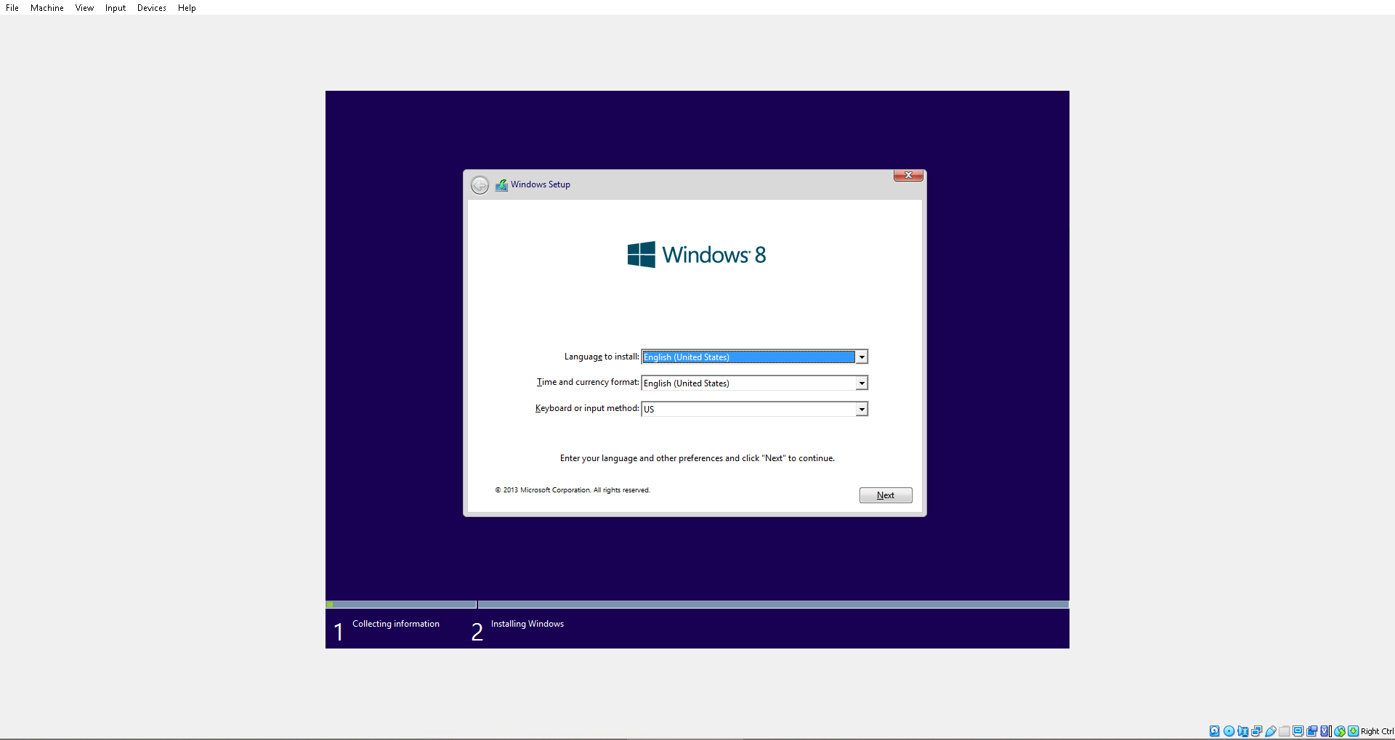The width and height of the screenshot is (1395, 740).
Task: Open the Machine menu
Action: [47, 8]
